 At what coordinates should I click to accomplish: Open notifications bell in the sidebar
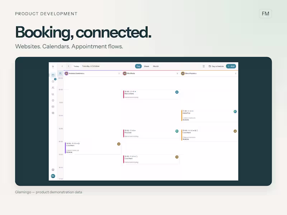coord(53,81)
